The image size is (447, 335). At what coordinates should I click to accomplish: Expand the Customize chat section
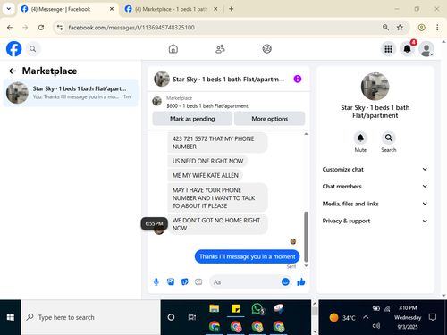click(375, 169)
